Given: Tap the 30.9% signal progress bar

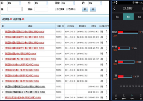Looking at the screenshot, I should point(126,62).
